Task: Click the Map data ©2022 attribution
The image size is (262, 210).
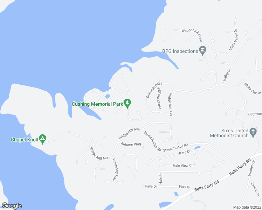Action: point(247,207)
